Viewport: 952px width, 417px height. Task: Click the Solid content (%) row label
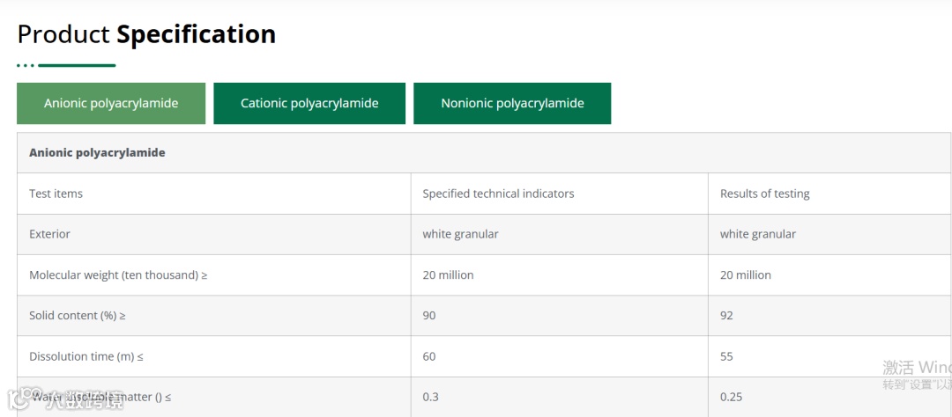pos(84,316)
